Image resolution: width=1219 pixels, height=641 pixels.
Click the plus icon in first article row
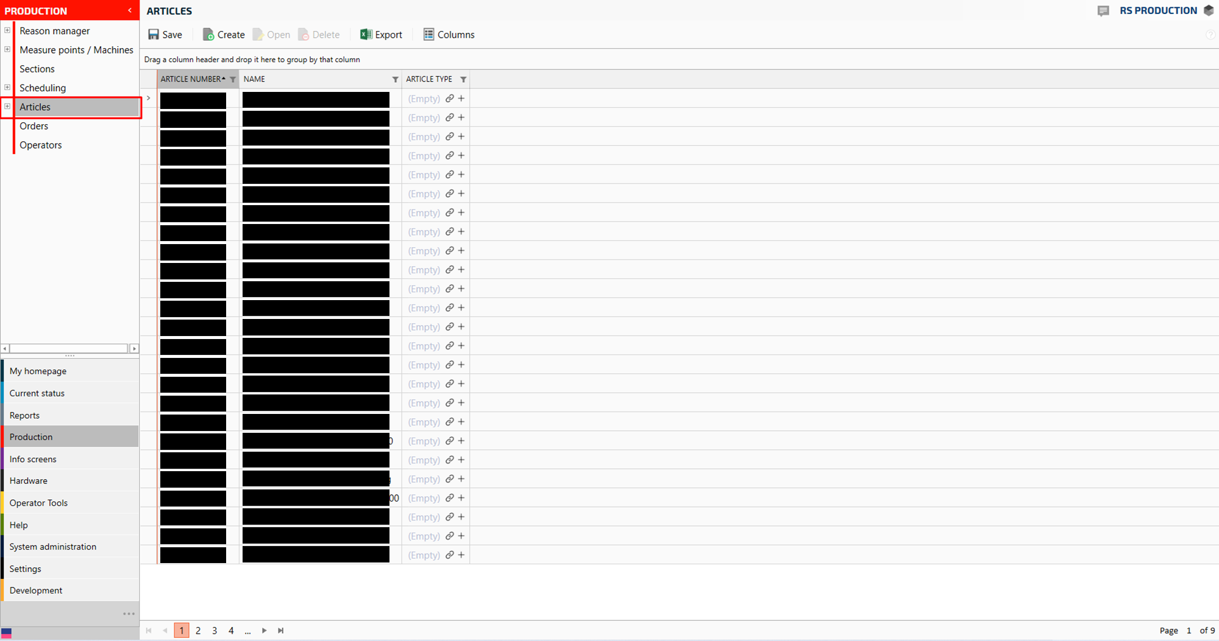coord(461,99)
